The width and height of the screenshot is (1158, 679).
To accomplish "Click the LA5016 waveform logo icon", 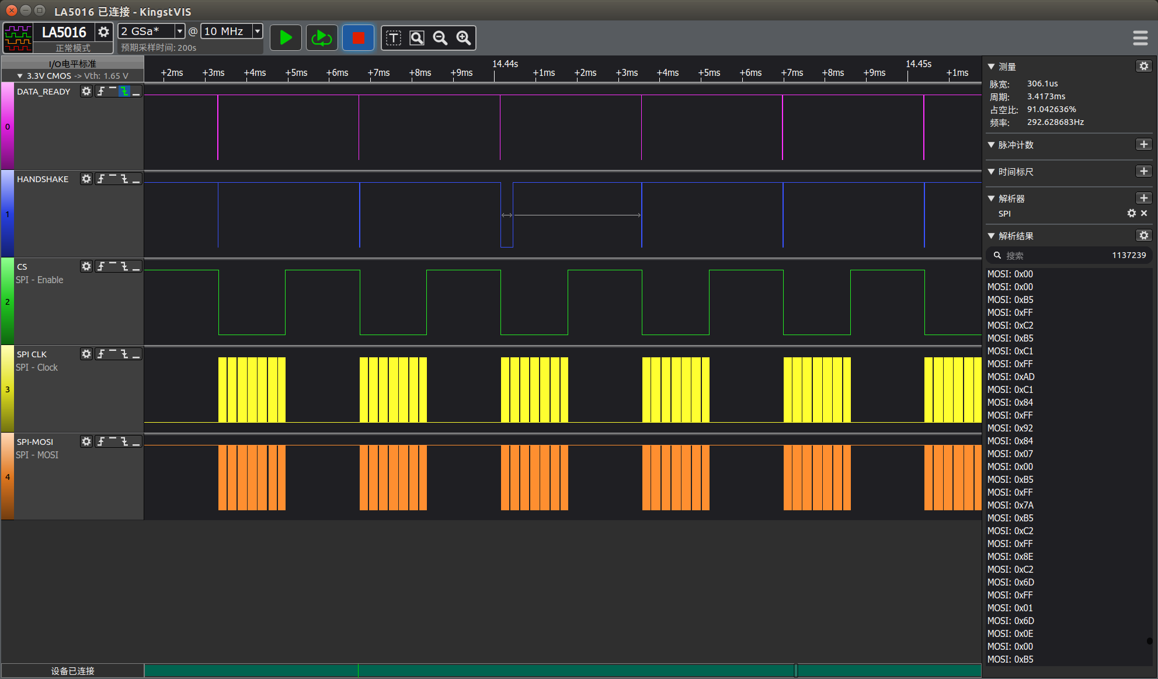I will coord(18,39).
